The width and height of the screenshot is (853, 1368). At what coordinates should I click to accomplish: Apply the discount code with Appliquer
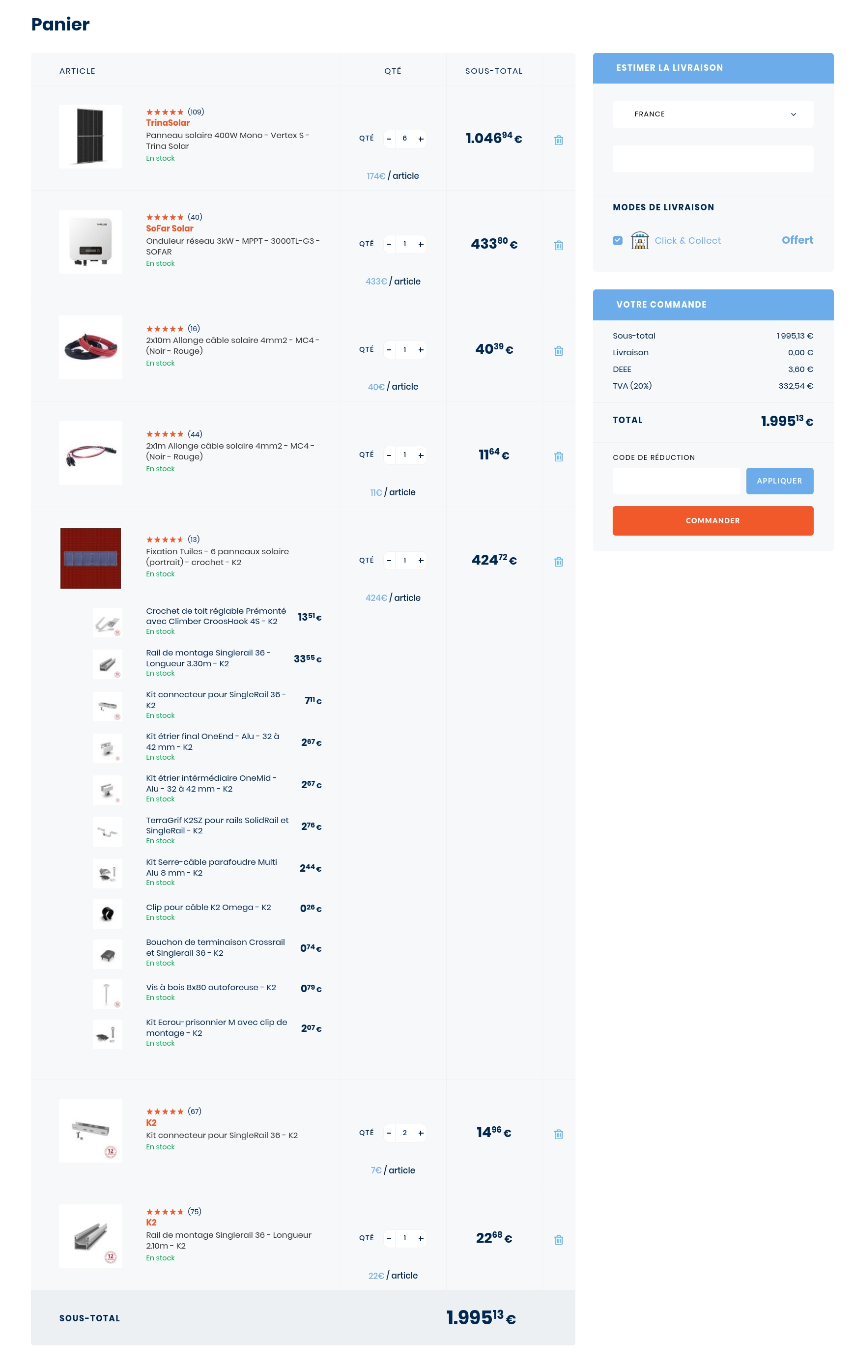pyautogui.click(x=780, y=481)
